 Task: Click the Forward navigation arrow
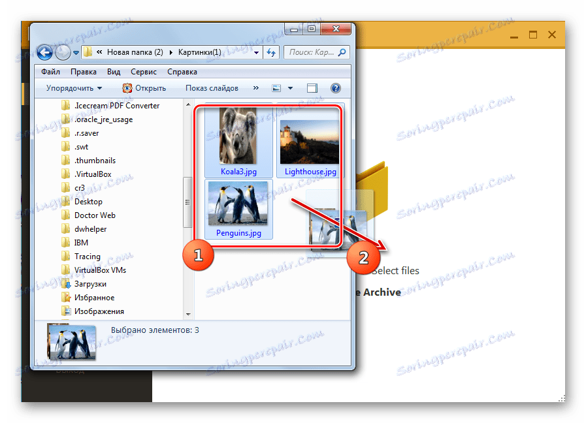63,53
